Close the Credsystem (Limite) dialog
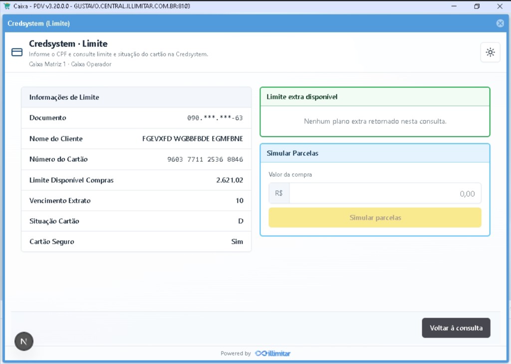Screen dimensions: 511x364 [x=500, y=23]
